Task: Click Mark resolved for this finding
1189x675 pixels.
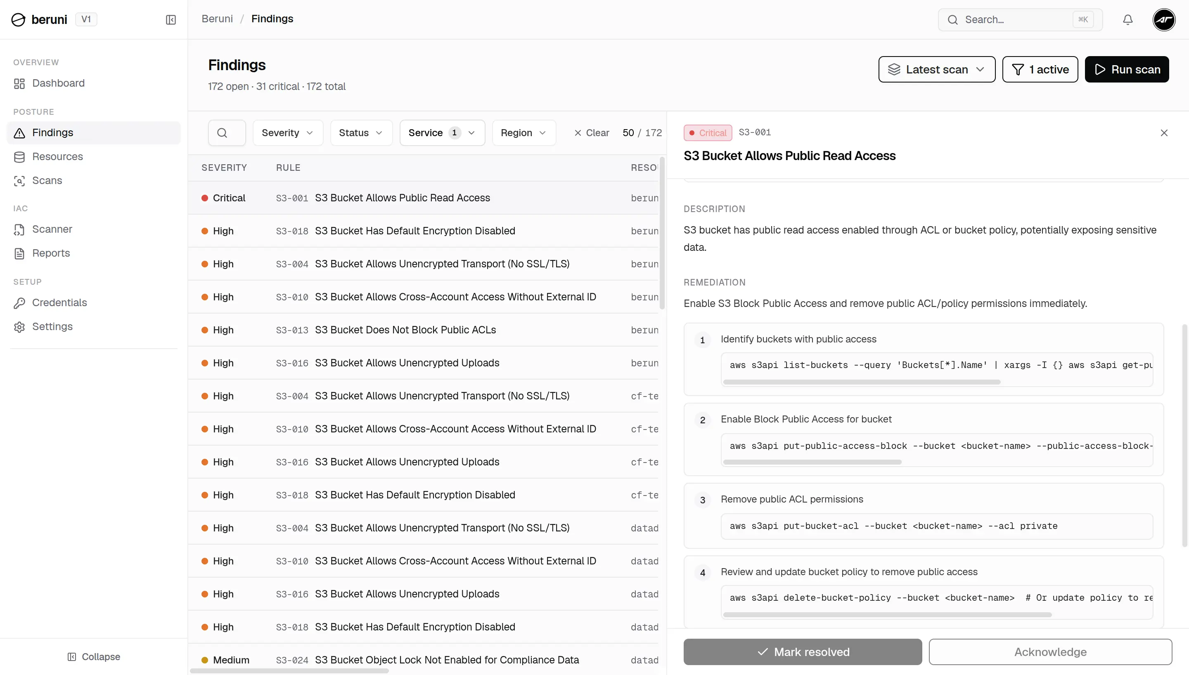Action: (802, 652)
